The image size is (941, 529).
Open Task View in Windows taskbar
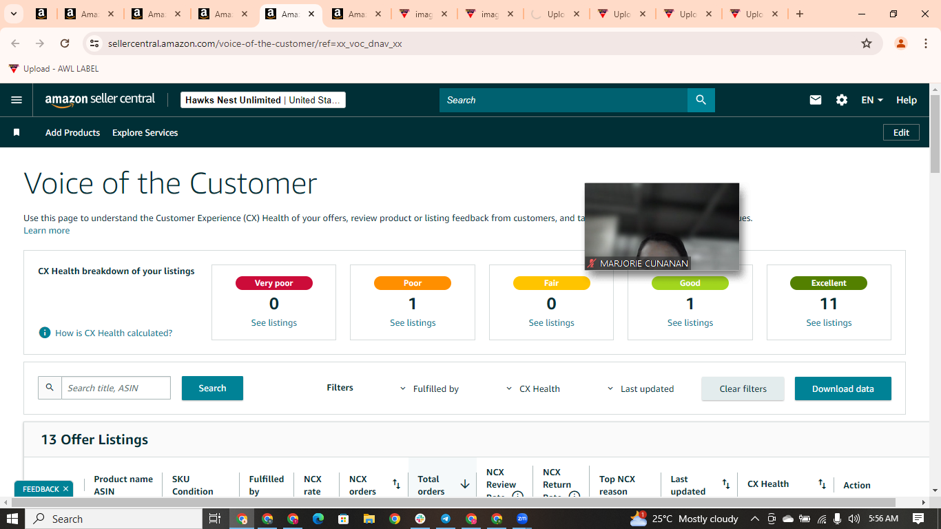click(214, 519)
